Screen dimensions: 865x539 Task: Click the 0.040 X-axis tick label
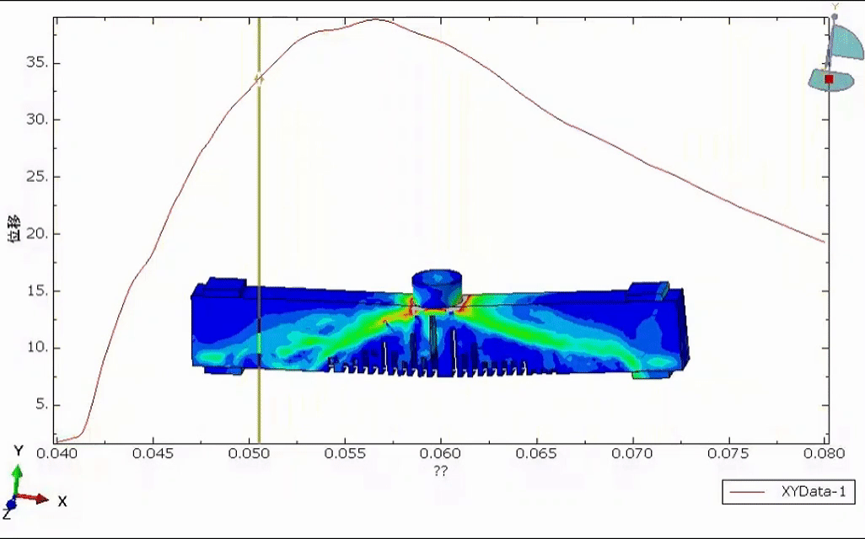click(x=57, y=454)
